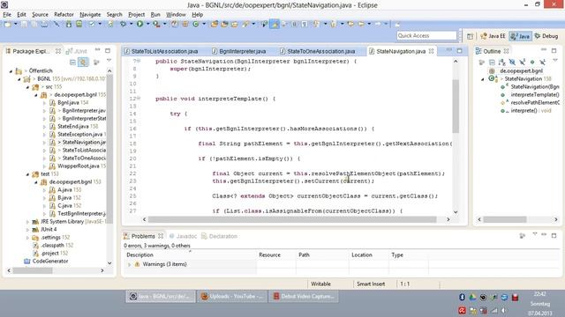Toggle Hide Fields in Outline view
Viewport: 565px width, 317px height.
(x=512, y=63)
